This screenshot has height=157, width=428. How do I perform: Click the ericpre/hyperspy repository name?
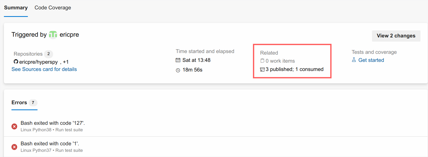tap(39, 62)
